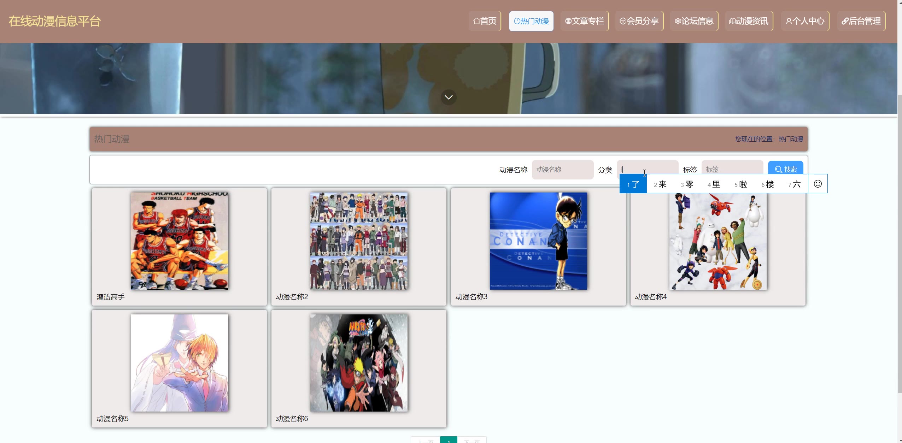Pick IME candidate 6 楼
Screen dimensions: 902x443
(x=767, y=184)
